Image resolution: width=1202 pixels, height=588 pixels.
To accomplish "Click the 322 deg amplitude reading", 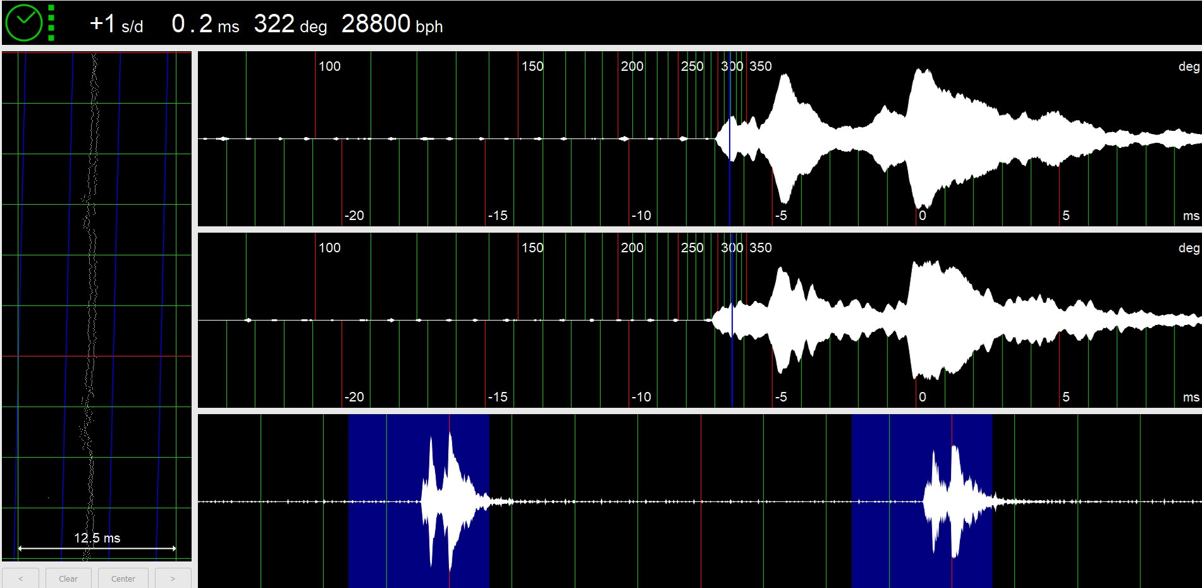I will pyautogui.click(x=290, y=24).
